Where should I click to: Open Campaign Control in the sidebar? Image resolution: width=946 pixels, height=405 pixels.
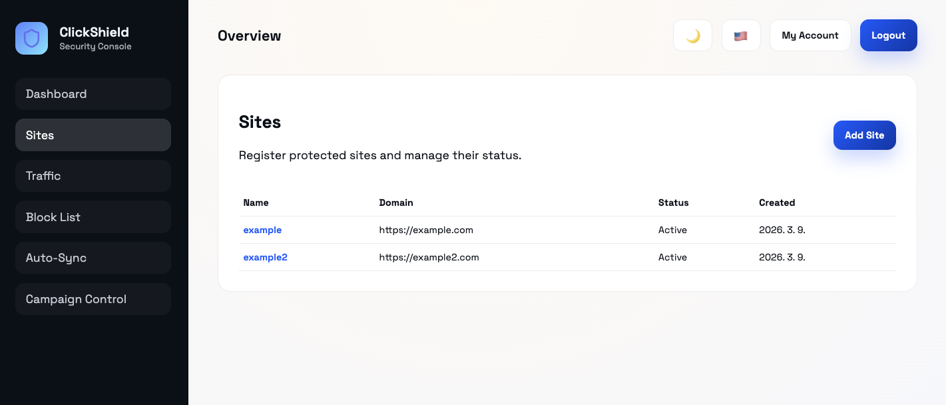click(x=93, y=299)
